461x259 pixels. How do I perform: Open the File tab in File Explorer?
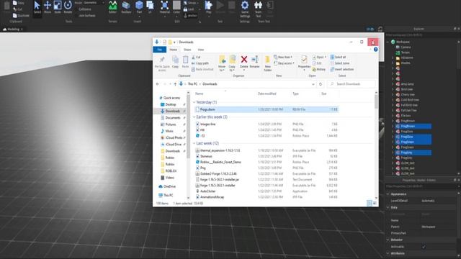coord(160,50)
